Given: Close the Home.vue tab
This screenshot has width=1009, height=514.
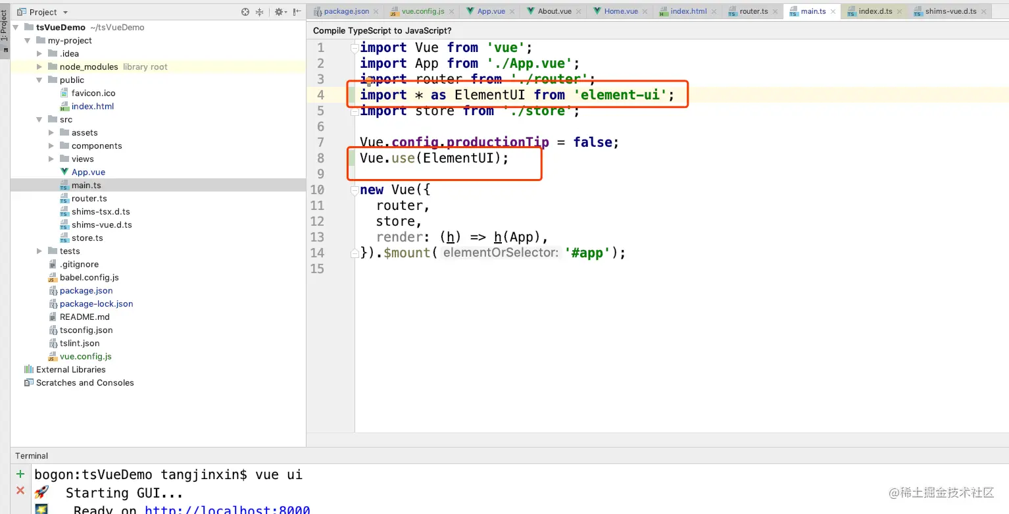Looking at the screenshot, I should coord(645,11).
